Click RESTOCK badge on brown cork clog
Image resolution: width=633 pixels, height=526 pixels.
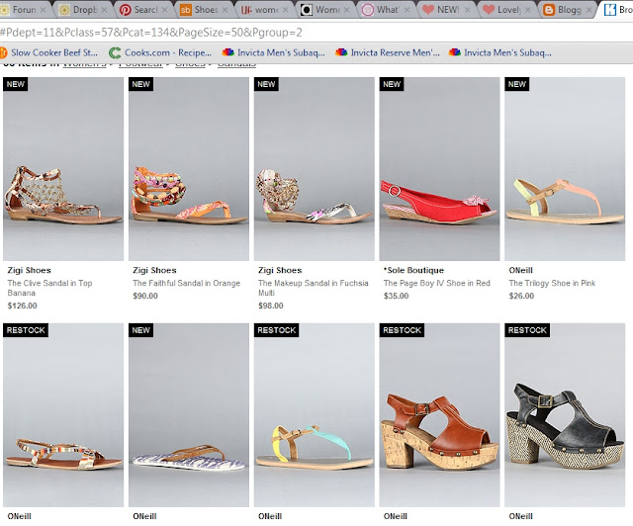[x=402, y=330]
